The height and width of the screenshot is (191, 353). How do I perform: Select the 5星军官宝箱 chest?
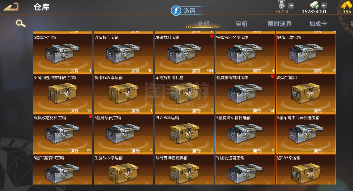(x=63, y=54)
